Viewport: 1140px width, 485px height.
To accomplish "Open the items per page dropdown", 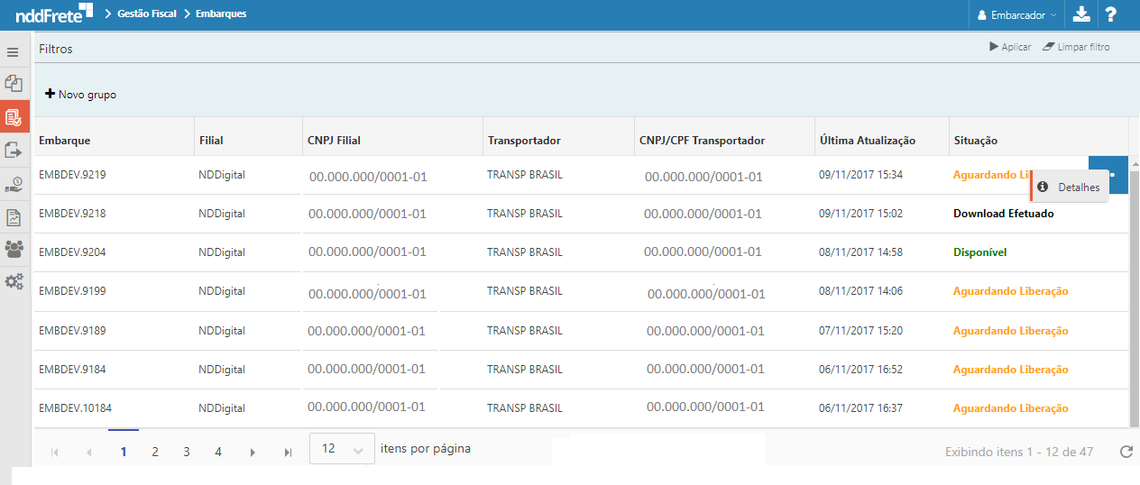I will click(x=342, y=449).
